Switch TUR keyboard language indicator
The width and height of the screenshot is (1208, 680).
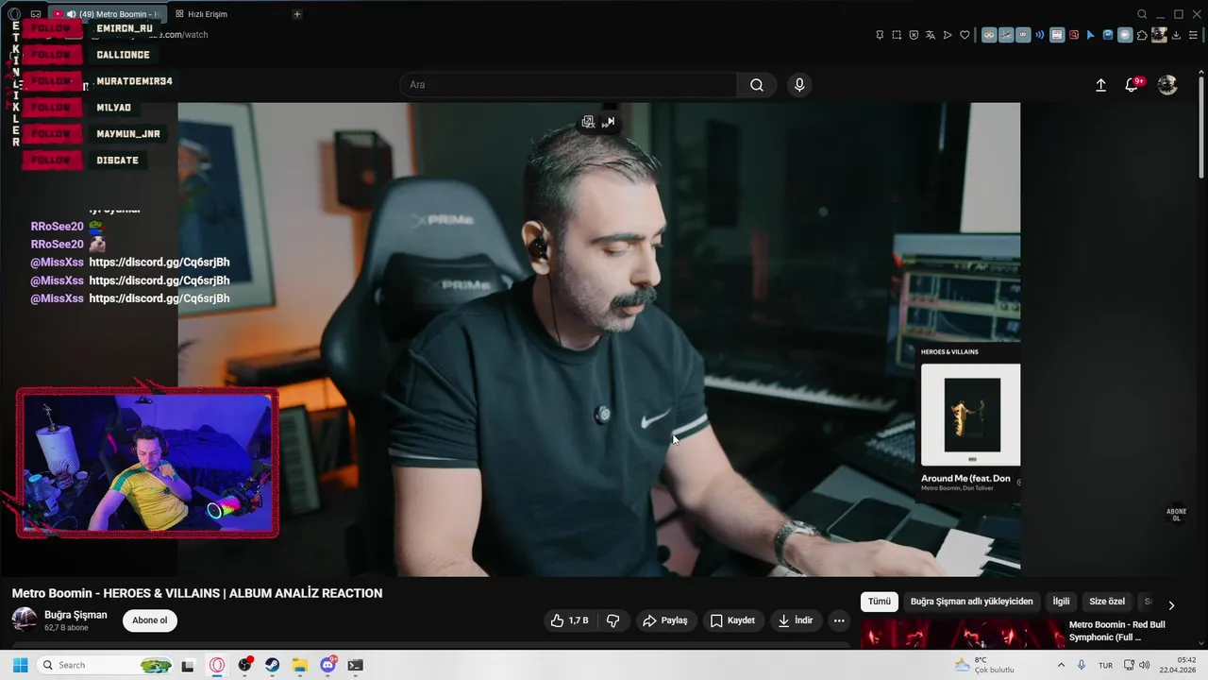click(1105, 665)
